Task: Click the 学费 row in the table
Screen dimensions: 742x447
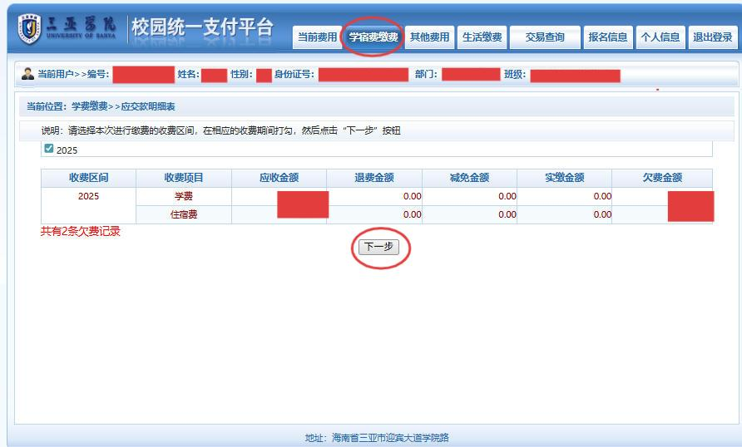Action: 184,197
